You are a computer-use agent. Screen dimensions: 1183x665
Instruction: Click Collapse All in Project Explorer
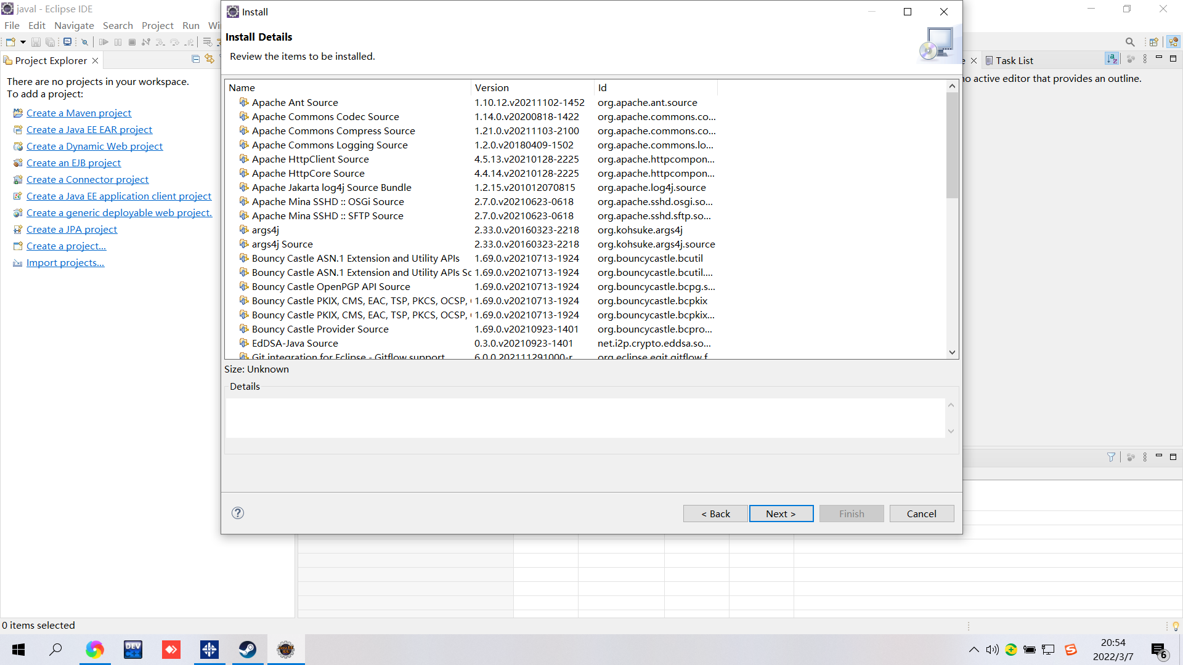click(195, 60)
